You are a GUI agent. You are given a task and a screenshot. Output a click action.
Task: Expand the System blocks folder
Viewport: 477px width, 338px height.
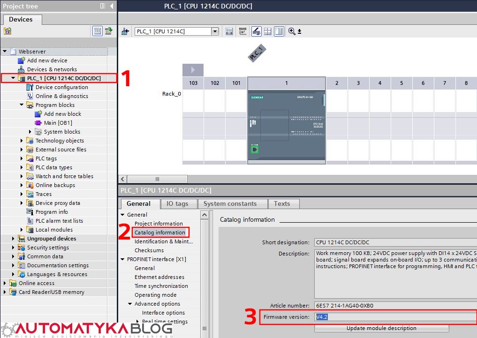click(30, 132)
